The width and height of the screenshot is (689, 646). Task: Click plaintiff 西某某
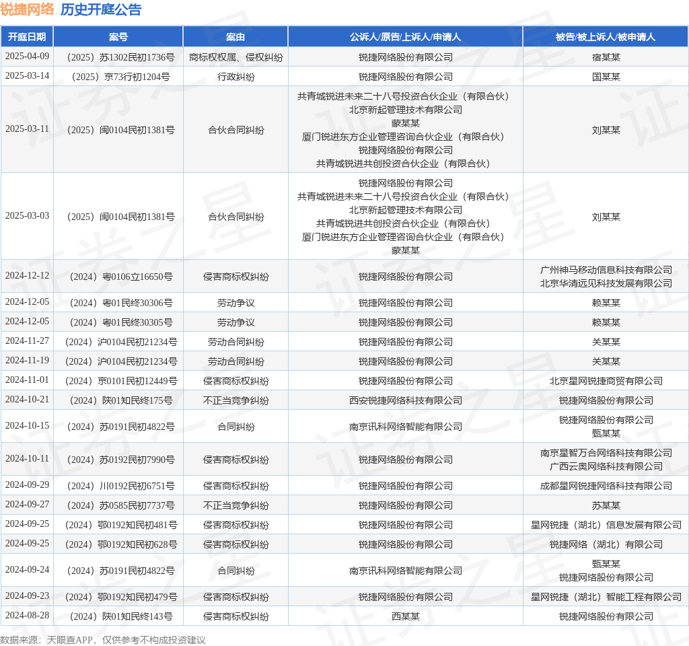tap(405, 616)
